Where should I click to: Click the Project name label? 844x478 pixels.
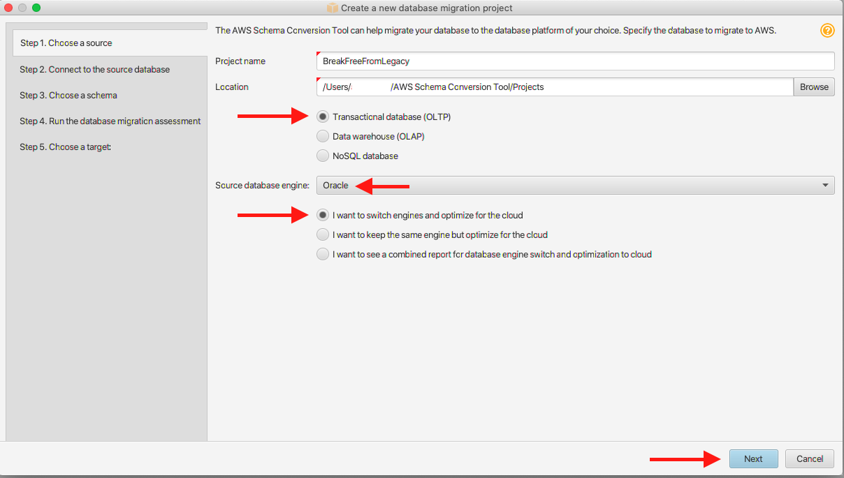pyautogui.click(x=240, y=61)
